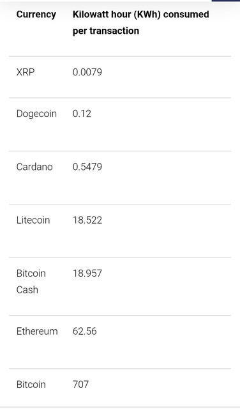Click the 18.522 value for Litecoin

[x=87, y=220]
